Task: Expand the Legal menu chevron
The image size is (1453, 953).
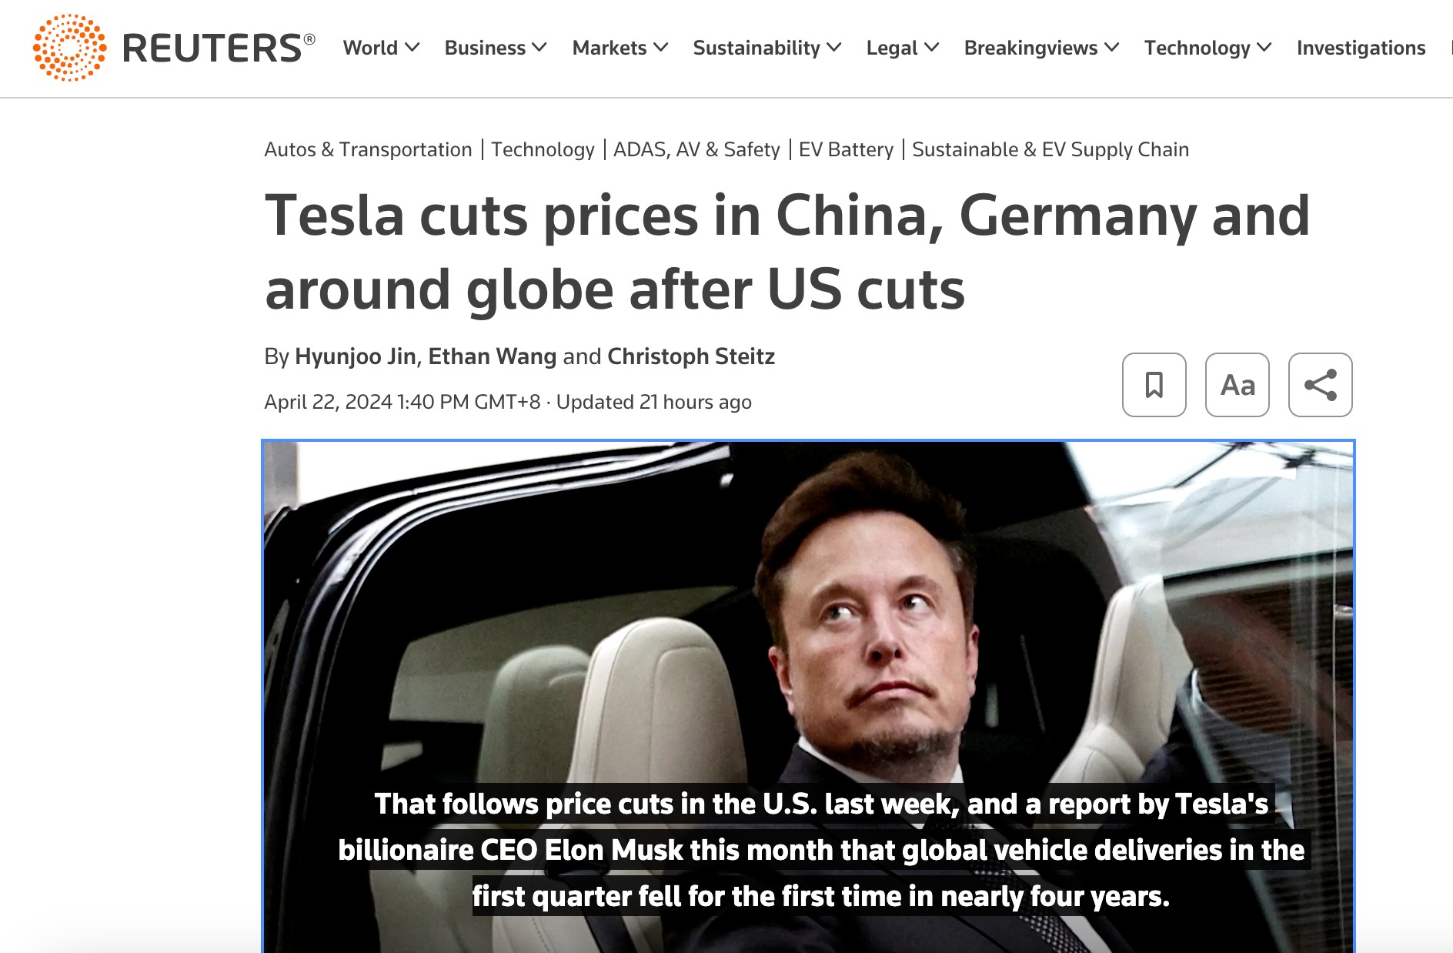Action: [x=931, y=48]
